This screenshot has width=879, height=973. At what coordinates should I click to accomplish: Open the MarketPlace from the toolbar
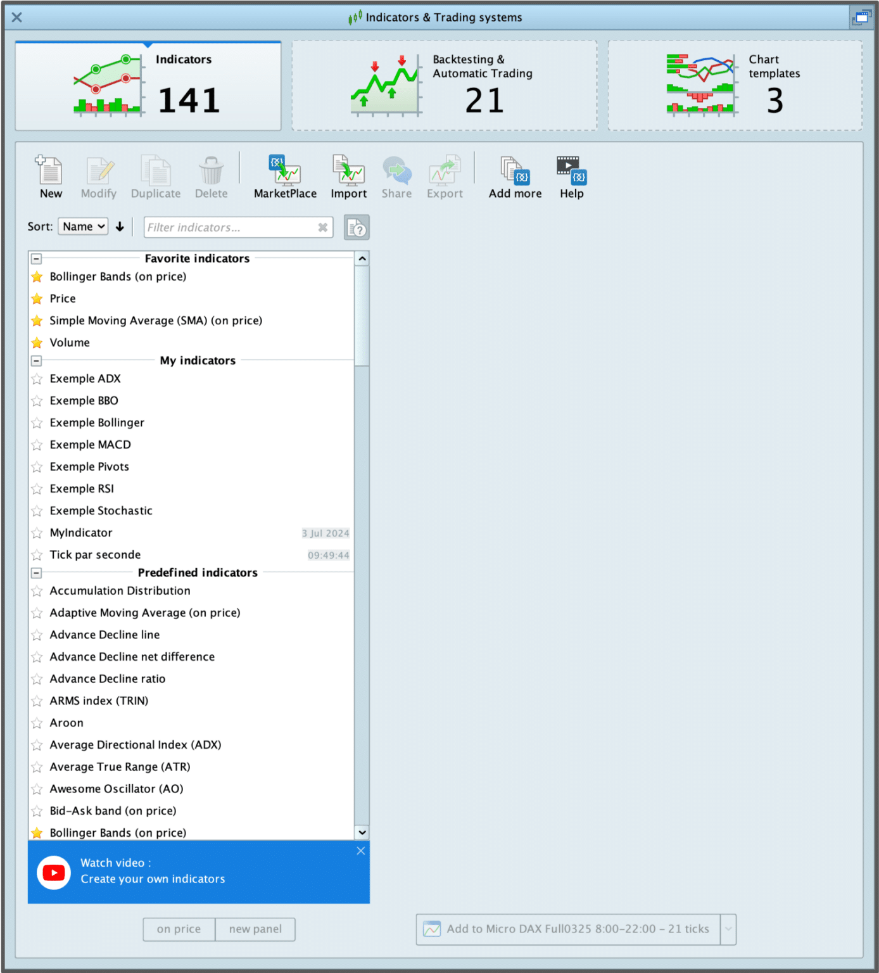(x=284, y=170)
